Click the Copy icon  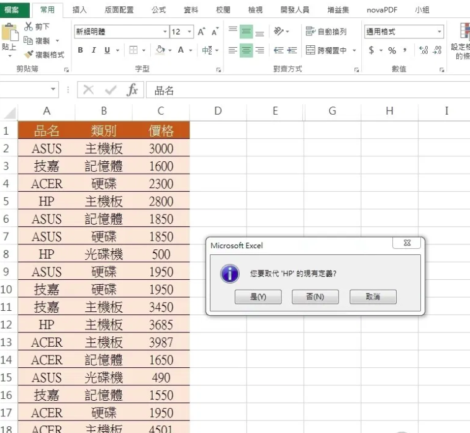click(x=28, y=40)
